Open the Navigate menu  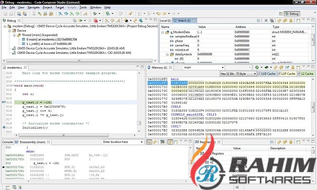click(x=34, y=7)
